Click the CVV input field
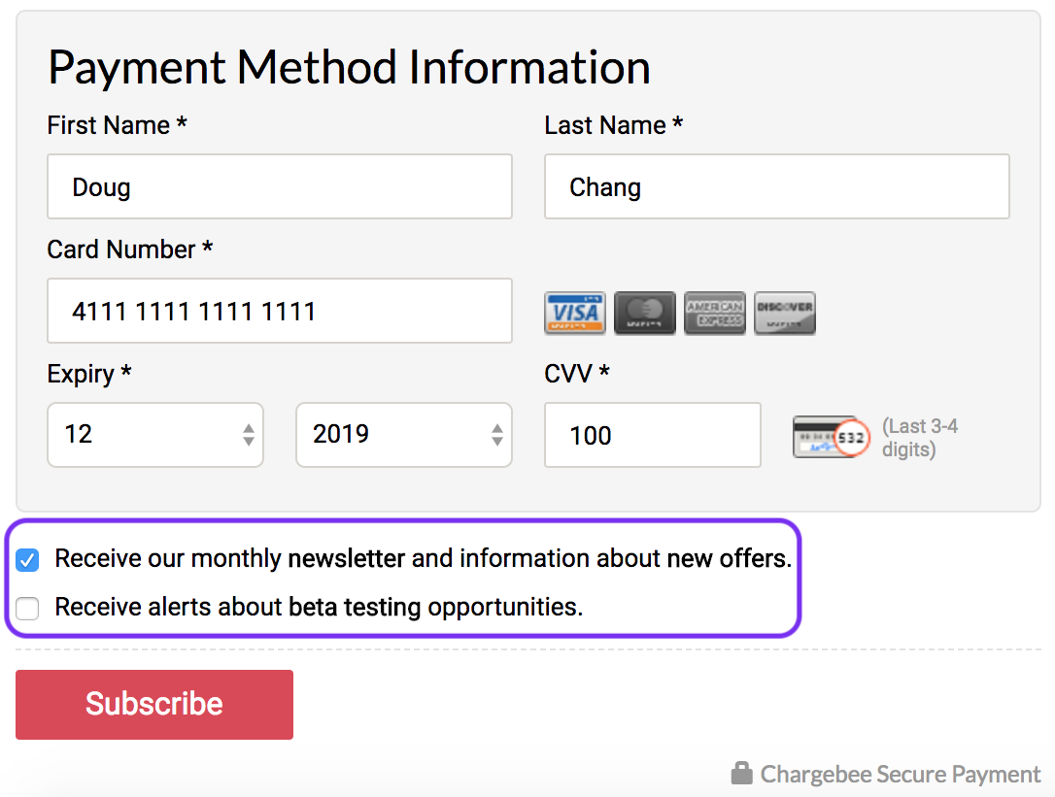1055x797 pixels. coord(652,435)
